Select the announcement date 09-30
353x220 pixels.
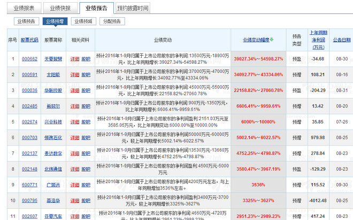click(342, 185)
